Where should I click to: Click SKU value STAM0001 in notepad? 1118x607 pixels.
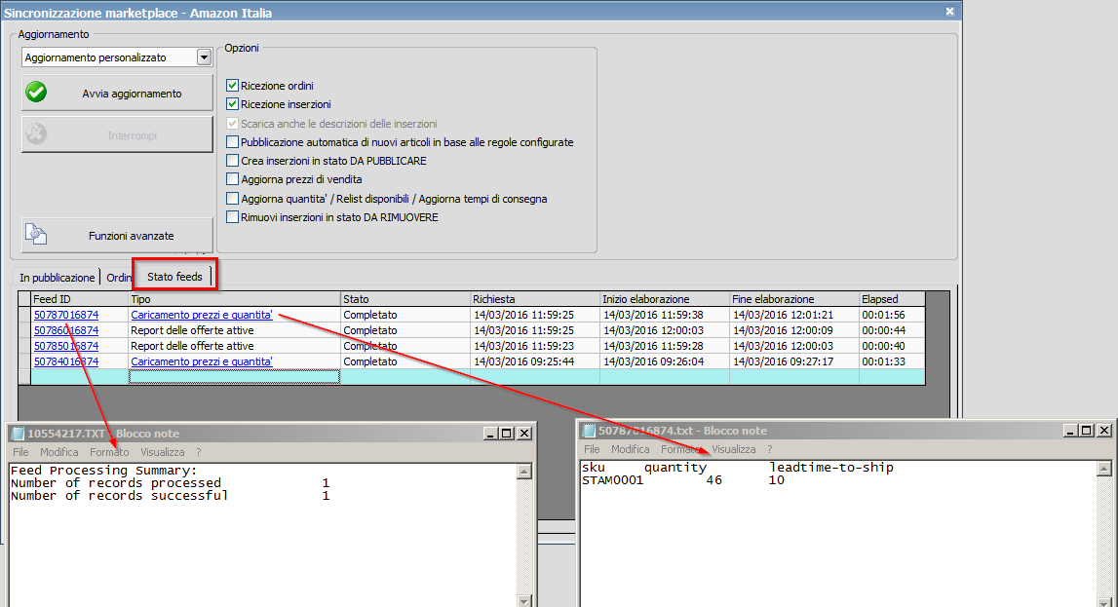click(x=612, y=480)
